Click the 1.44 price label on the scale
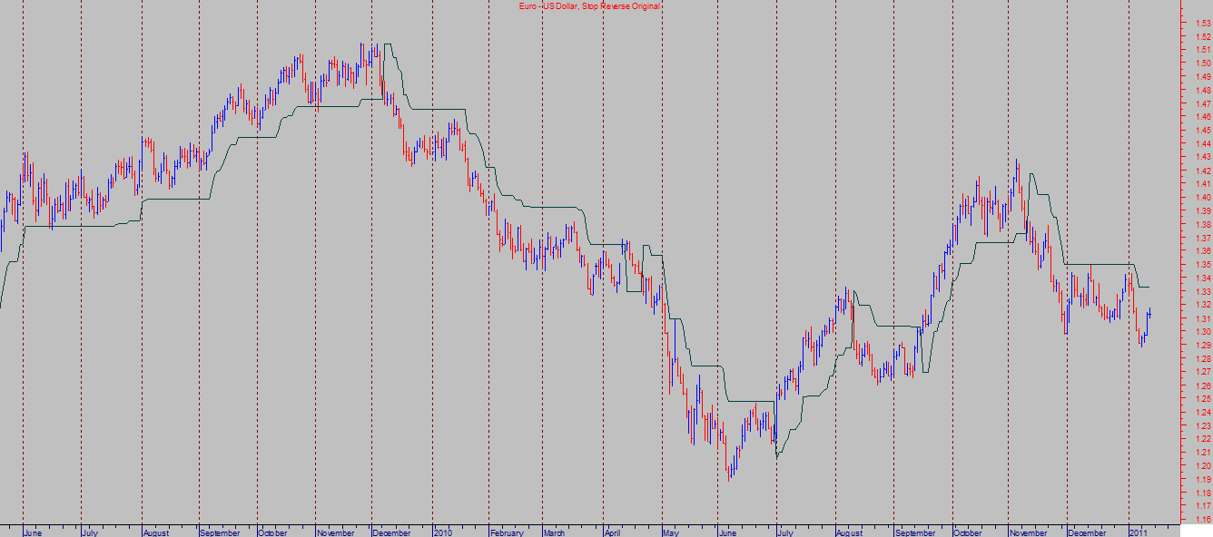The width and height of the screenshot is (1213, 537). click(x=1203, y=143)
